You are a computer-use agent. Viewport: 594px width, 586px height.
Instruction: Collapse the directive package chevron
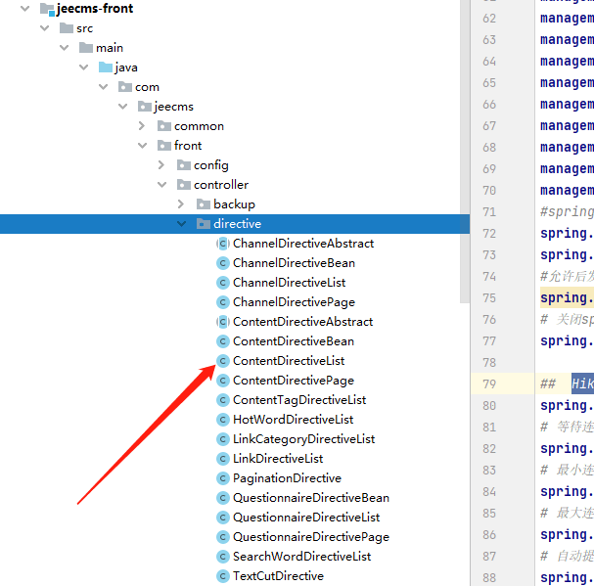pos(182,224)
